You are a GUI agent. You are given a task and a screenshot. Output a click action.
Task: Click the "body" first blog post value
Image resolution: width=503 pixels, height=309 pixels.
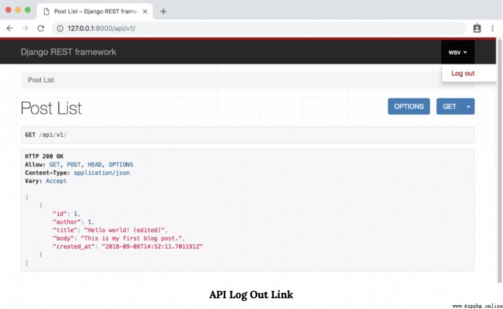click(x=131, y=238)
